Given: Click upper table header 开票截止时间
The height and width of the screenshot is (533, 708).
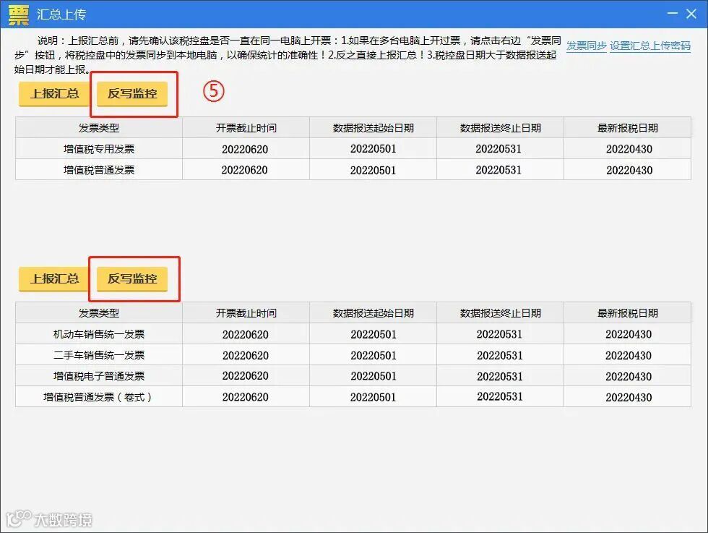Looking at the screenshot, I should (x=246, y=128).
